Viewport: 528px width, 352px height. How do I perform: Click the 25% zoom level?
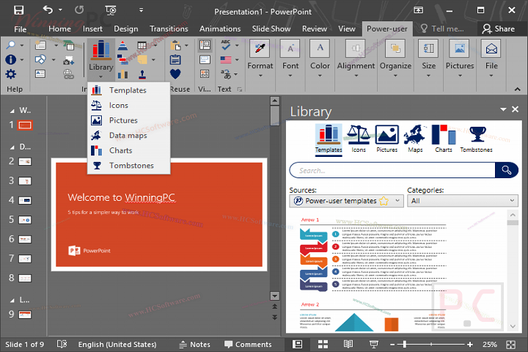pyautogui.click(x=490, y=345)
